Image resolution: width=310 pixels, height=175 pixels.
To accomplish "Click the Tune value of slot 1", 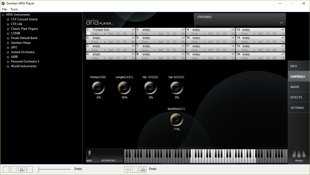I will click(x=104, y=34).
